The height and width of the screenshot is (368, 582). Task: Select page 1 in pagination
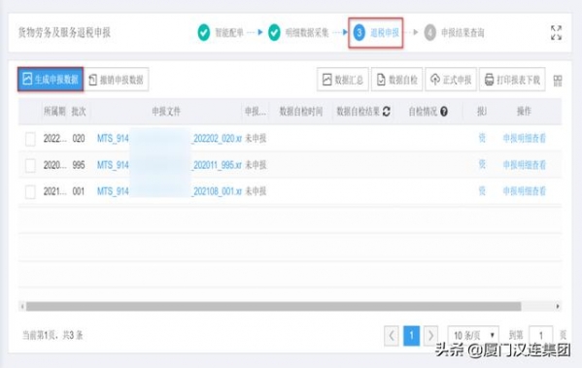coord(411,336)
